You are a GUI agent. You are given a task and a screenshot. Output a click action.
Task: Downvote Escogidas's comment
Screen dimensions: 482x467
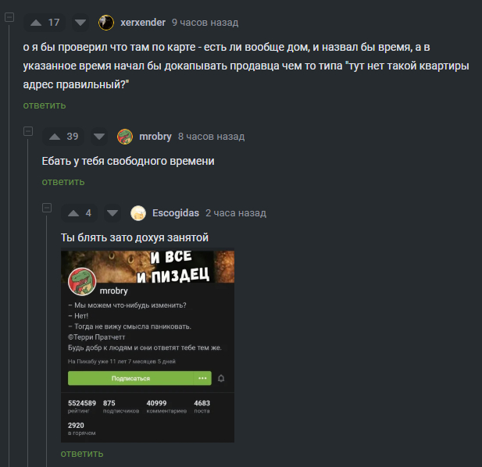pos(112,213)
